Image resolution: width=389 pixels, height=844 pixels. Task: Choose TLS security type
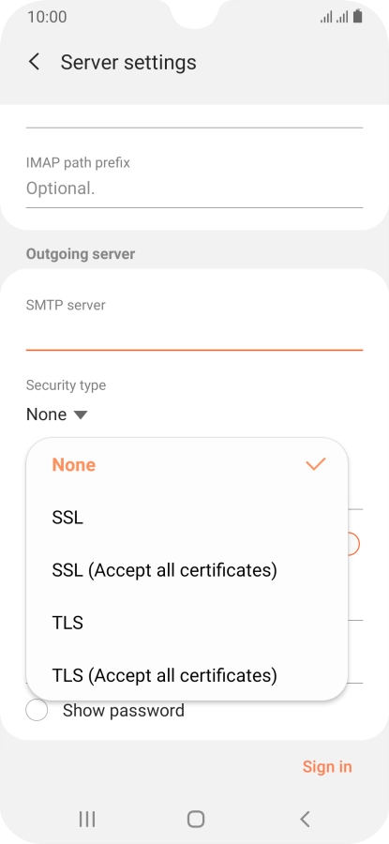click(x=187, y=623)
